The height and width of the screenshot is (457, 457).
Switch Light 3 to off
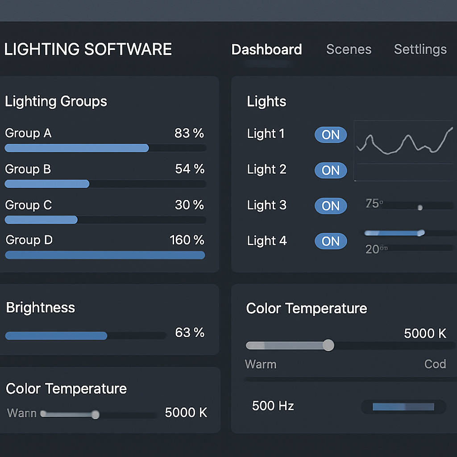(x=330, y=206)
